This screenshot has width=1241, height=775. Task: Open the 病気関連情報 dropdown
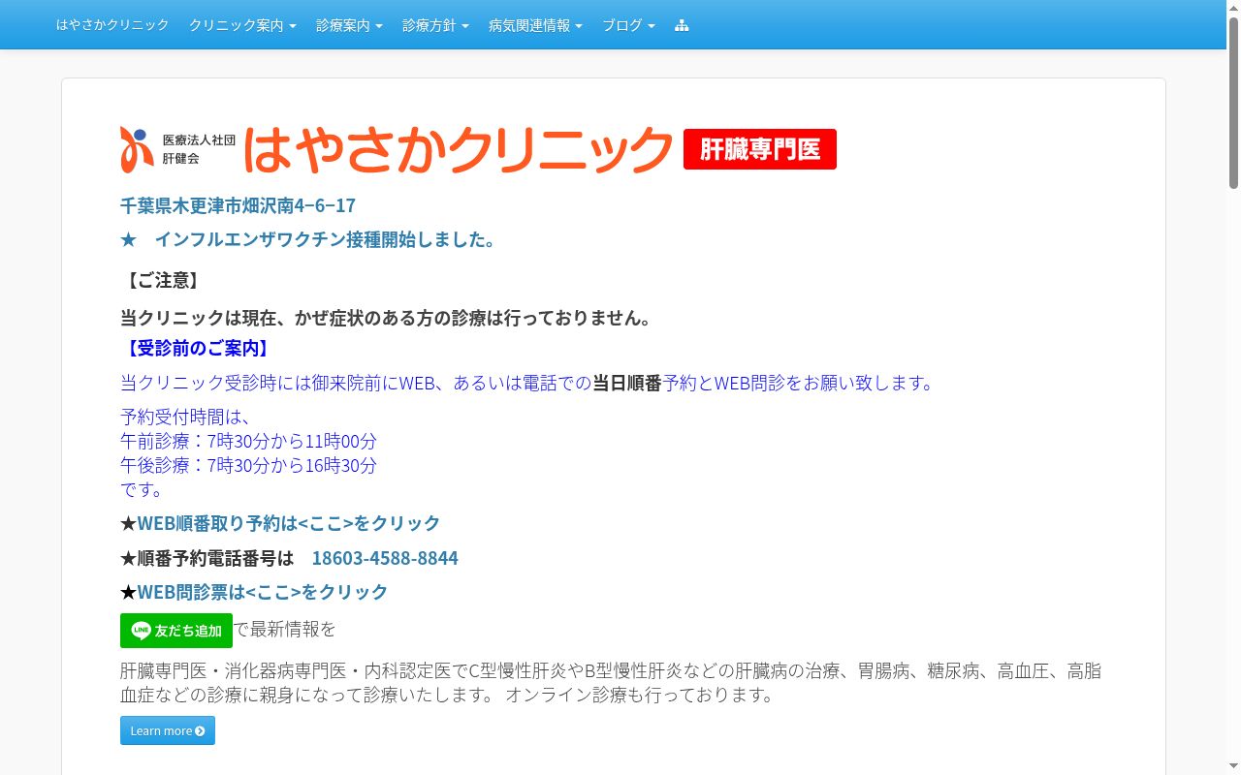[535, 25]
